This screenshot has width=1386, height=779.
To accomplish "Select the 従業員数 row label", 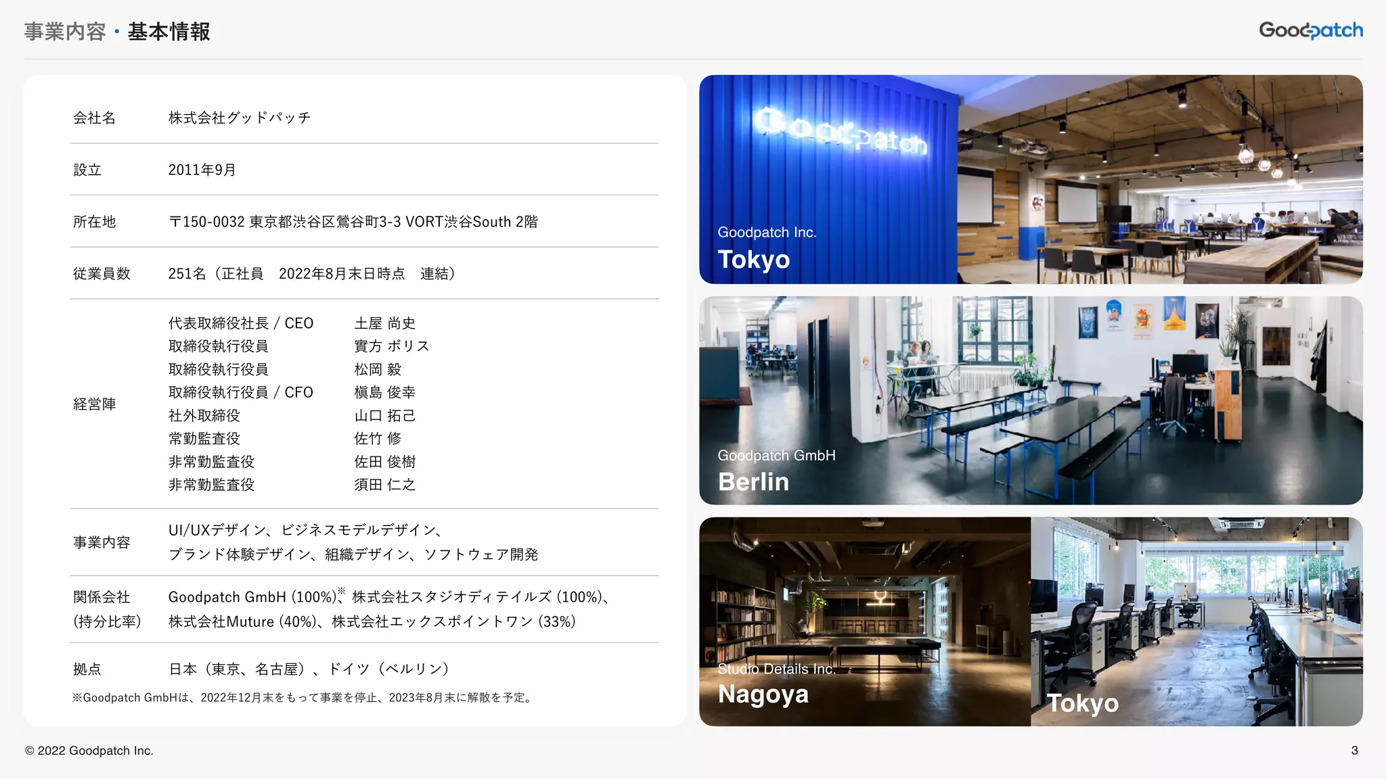I will [x=102, y=274].
